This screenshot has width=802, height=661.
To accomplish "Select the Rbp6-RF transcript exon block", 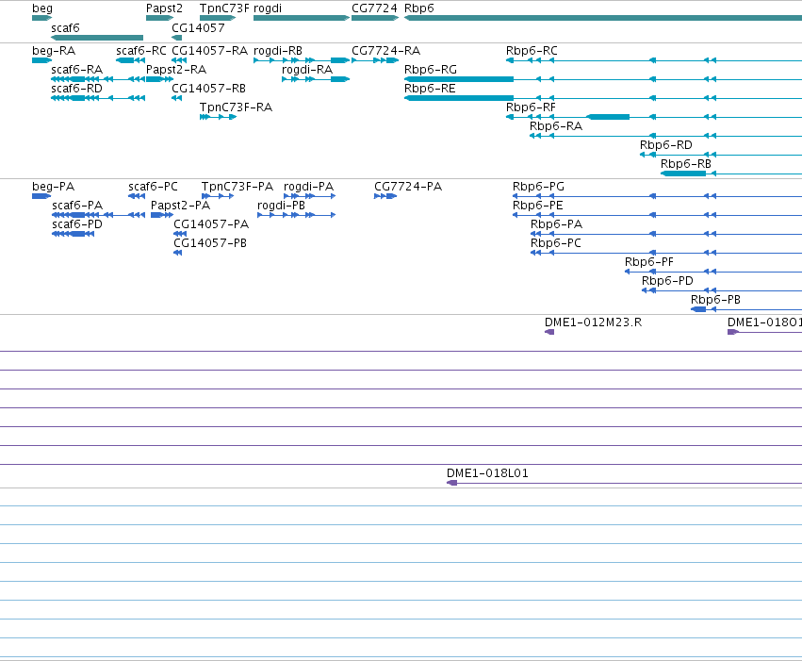I will click(x=608, y=117).
